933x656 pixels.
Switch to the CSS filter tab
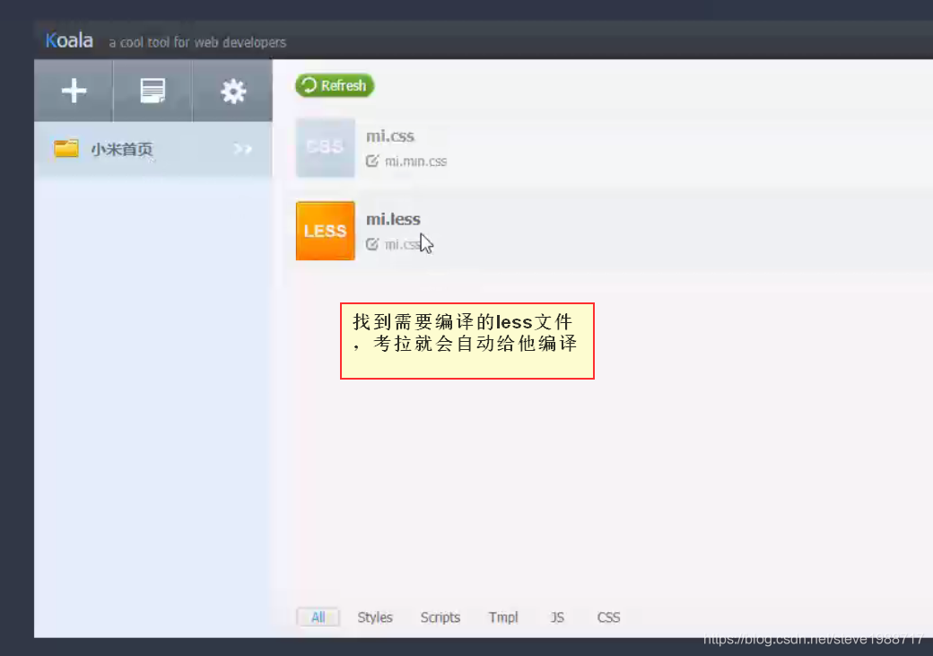tap(608, 617)
